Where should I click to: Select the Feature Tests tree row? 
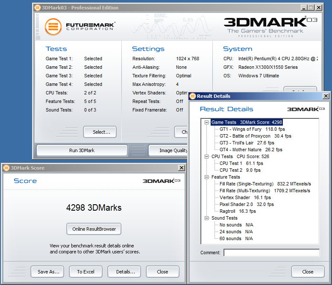coord(226,177)
